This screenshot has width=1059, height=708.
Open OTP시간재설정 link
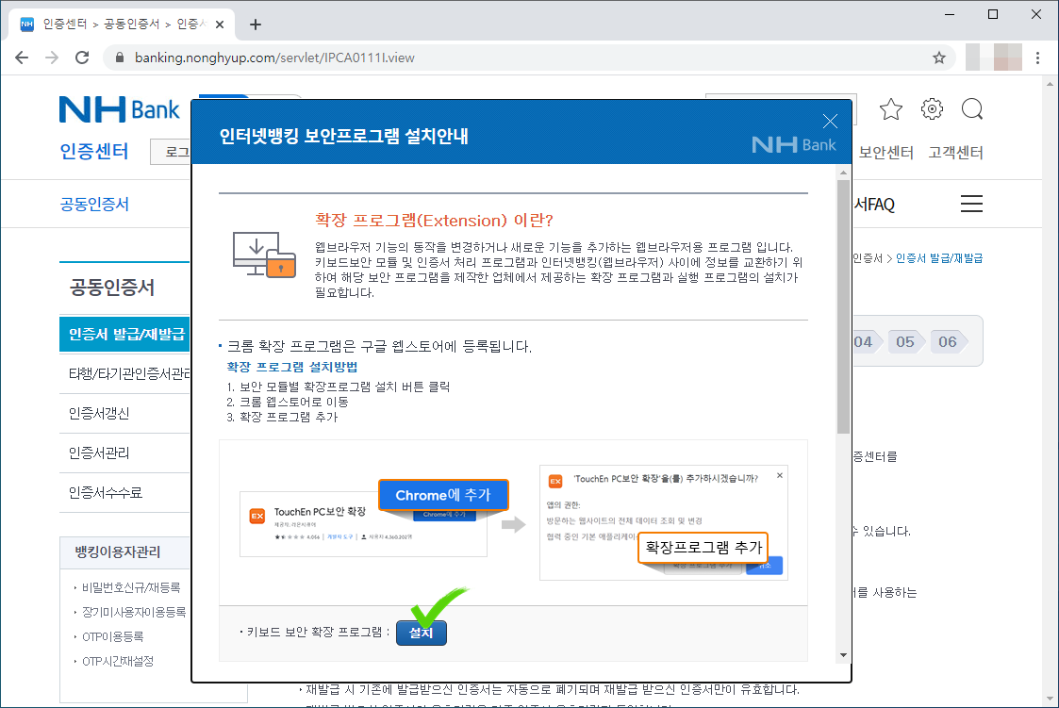click(118, 662)
